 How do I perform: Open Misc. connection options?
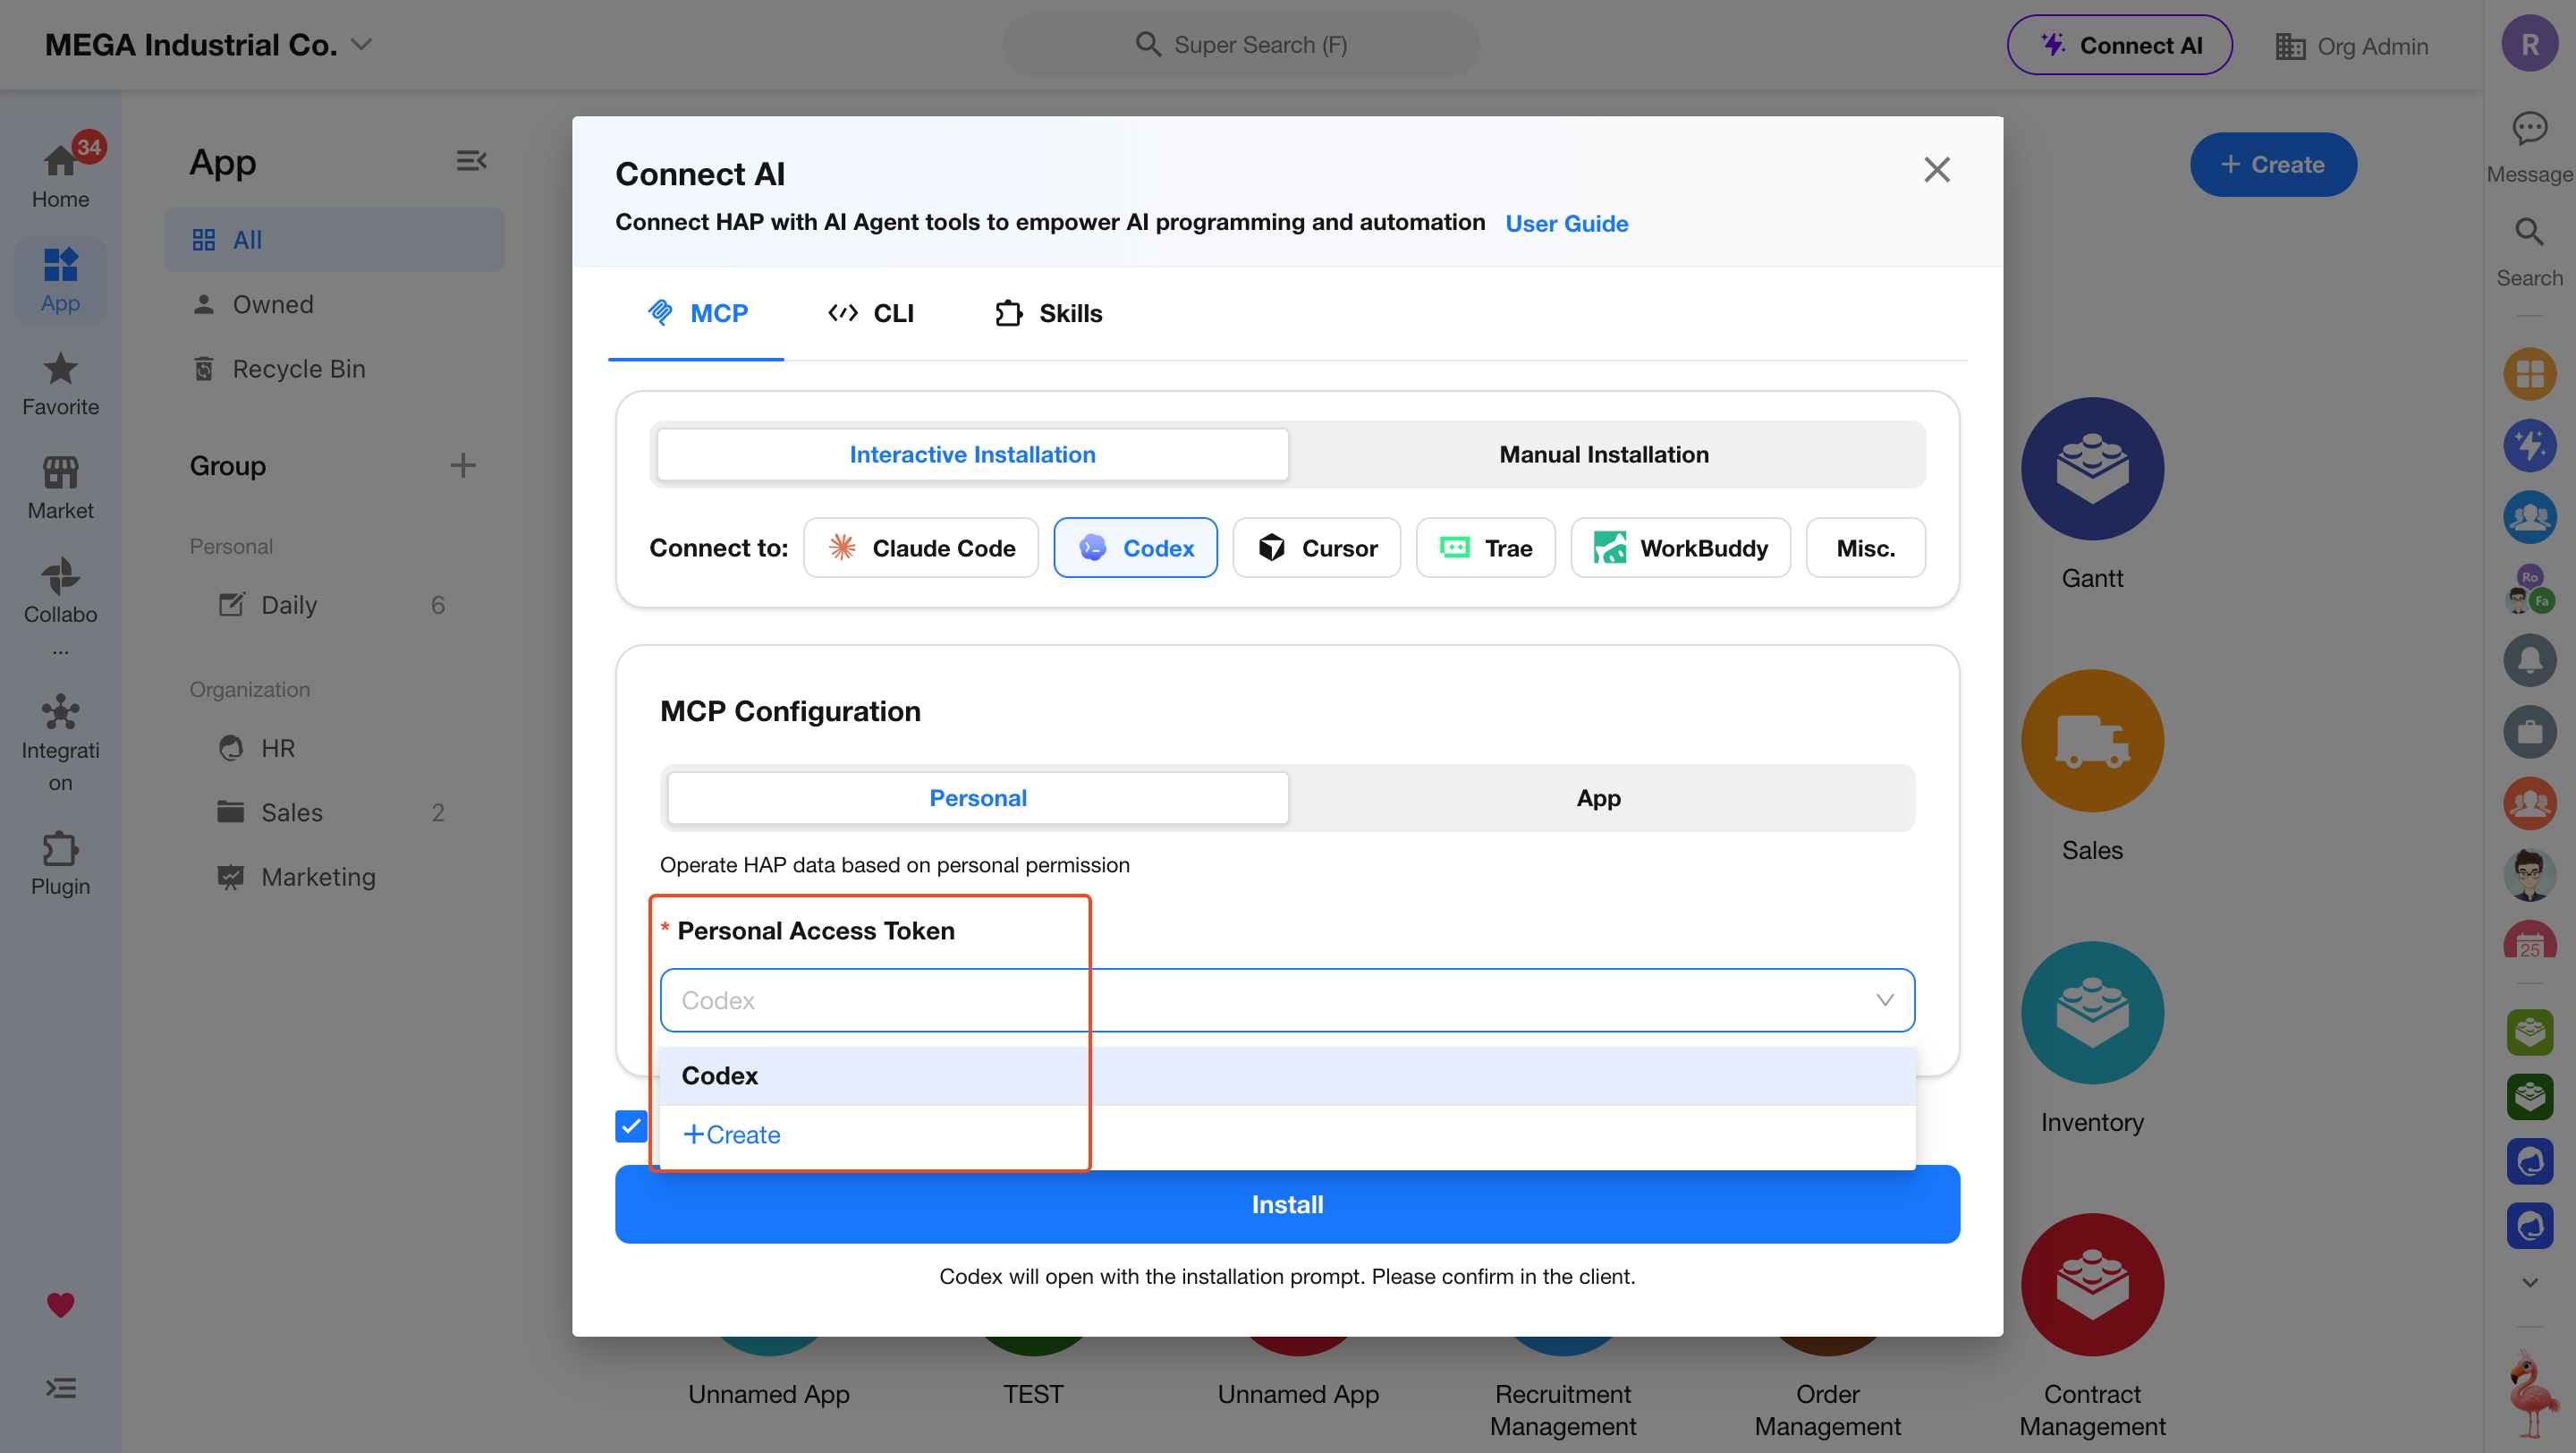[1865, 548]
